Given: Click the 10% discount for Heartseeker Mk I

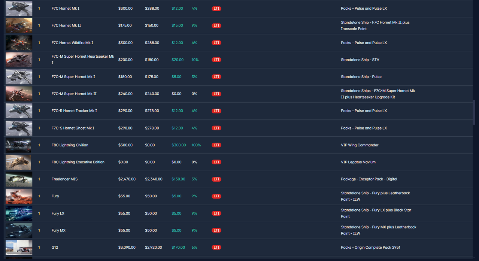Looking at the screenshot, I should [195, 60].
